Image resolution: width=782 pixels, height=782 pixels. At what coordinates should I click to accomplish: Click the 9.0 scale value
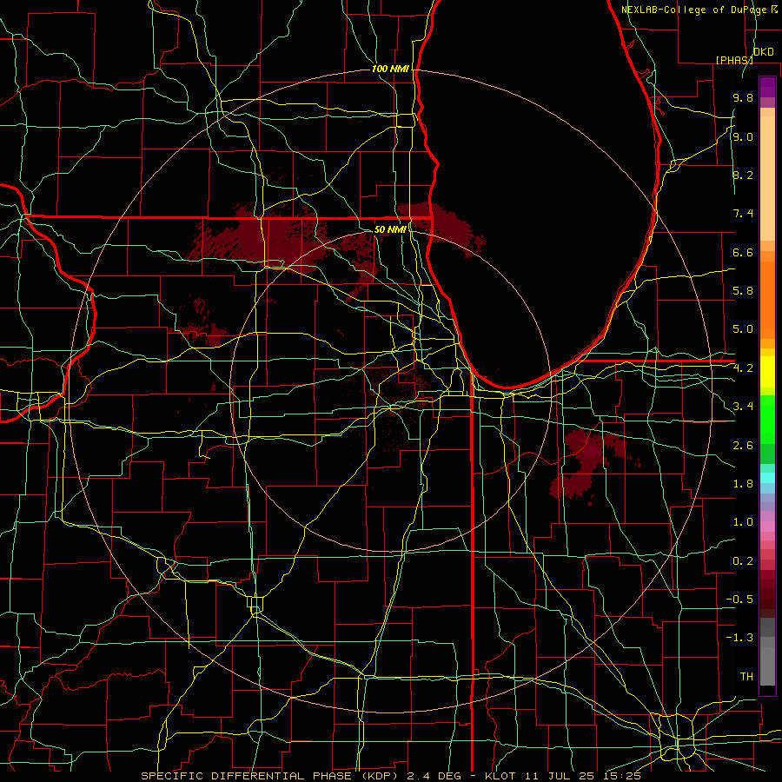point(743,136)
